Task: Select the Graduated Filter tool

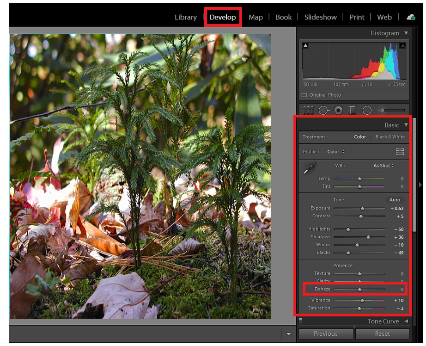Action: pyautogui.click(x=353, y=110)
